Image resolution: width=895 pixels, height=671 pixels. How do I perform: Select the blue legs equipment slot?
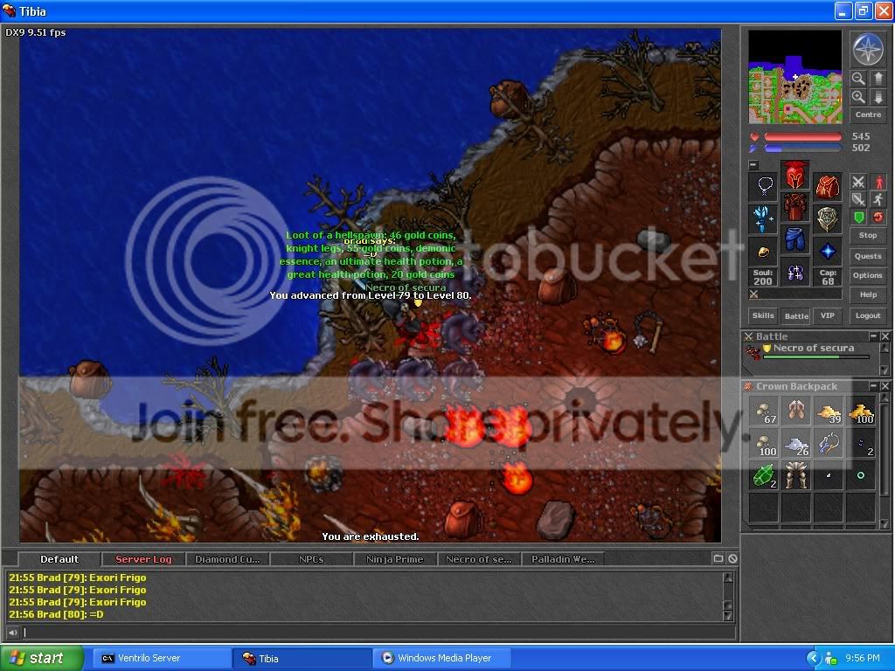point(795,239)
